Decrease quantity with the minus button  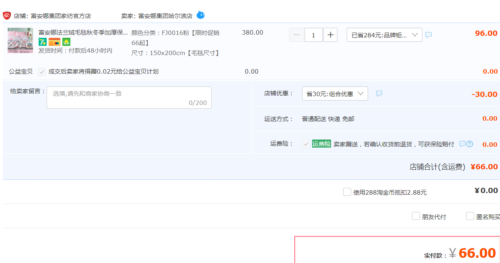coord(296,35)
